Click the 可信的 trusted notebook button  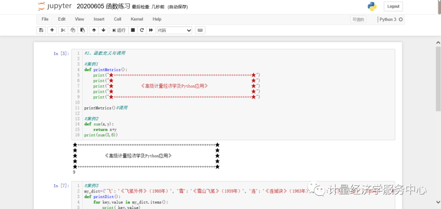point(359,20)
